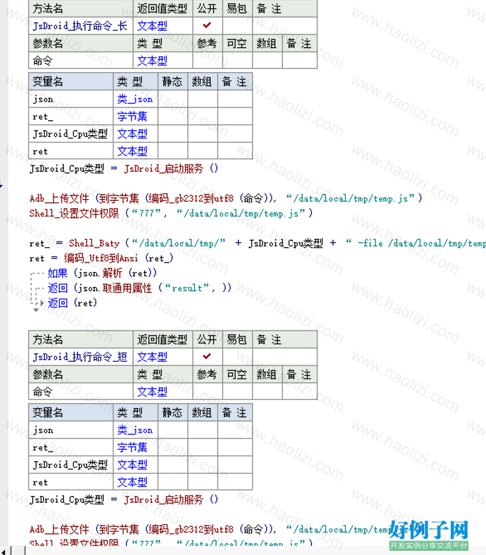The image size is (486, 555).
Task: Click 文本型 type of 命令 in 短 method
Action: pyautogui.click(x=152, y=392)
